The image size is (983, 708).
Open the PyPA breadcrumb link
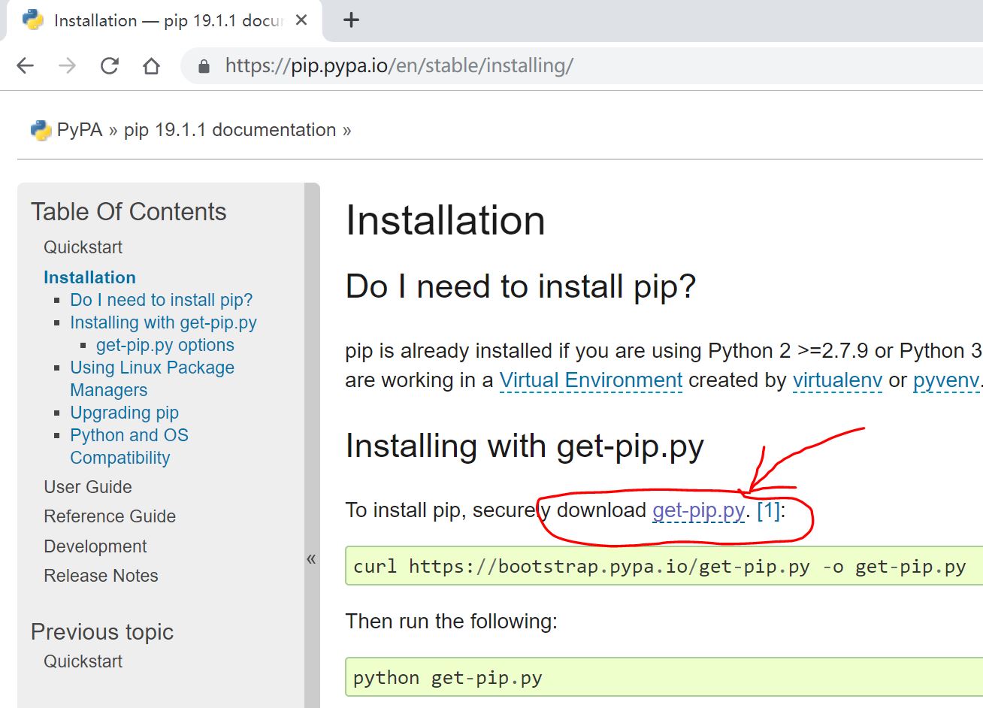pos(80,130)
